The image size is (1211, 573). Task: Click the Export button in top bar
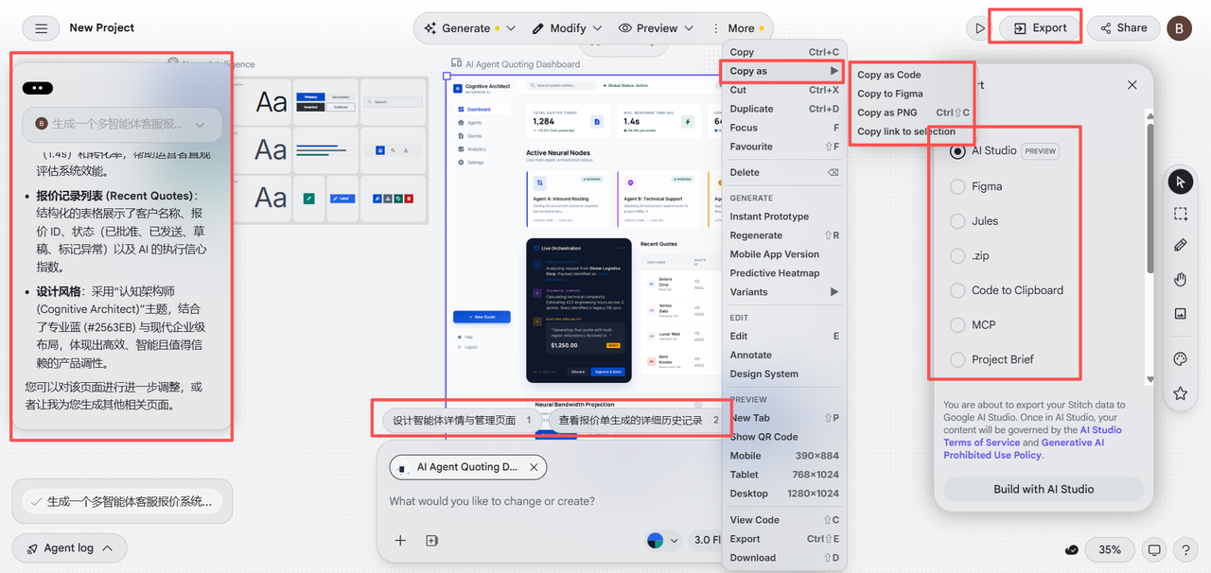coord(1039,28)
